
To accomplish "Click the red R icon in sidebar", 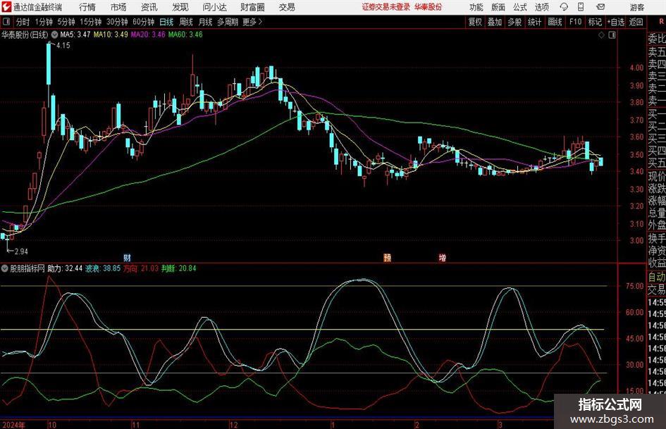I will tap(661, 22).
